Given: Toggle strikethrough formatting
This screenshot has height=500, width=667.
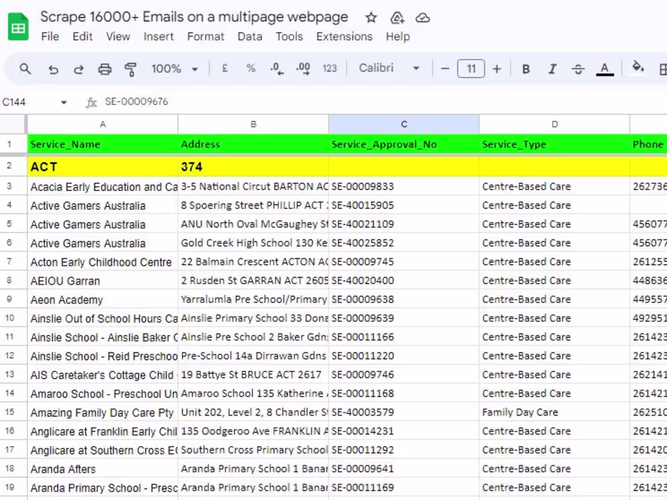Looking at the screenshot, I should pos(578,69).
